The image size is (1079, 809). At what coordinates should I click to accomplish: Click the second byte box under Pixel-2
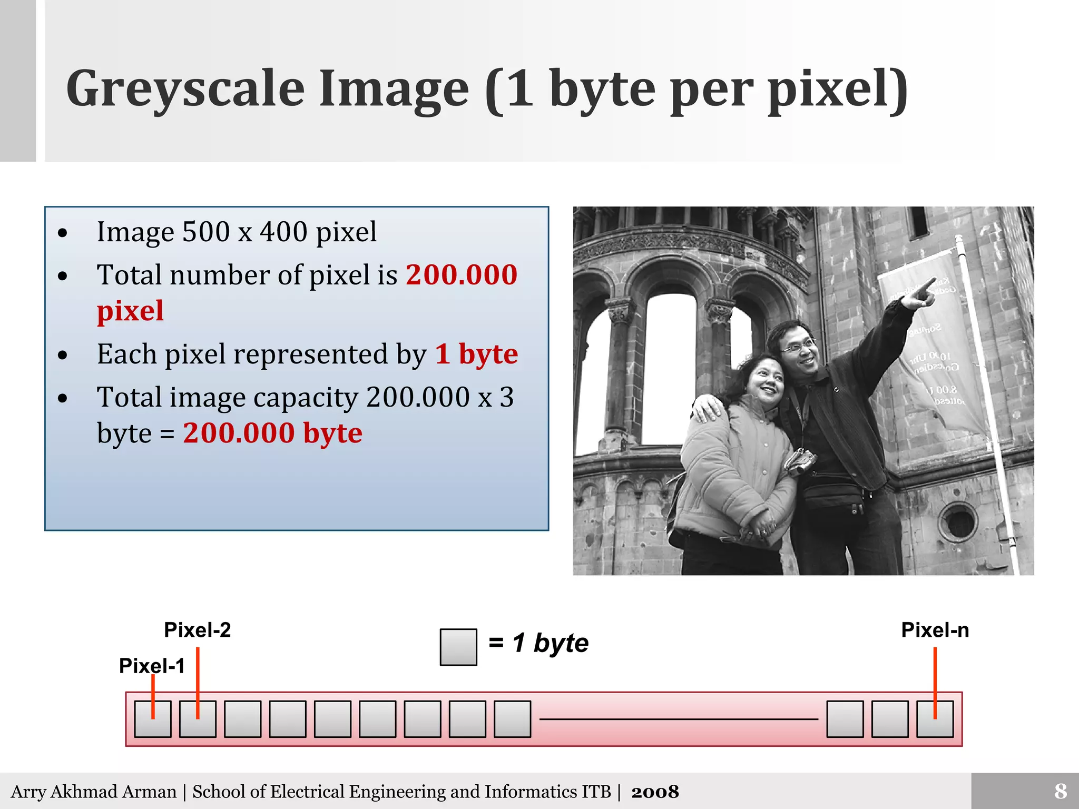(198, 719)
